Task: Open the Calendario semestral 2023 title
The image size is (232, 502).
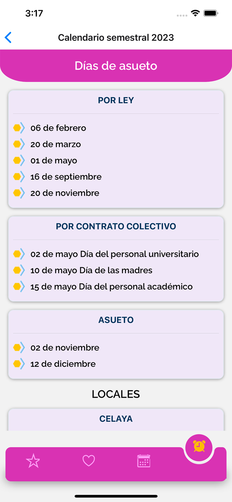Action: tap(116, 37)
